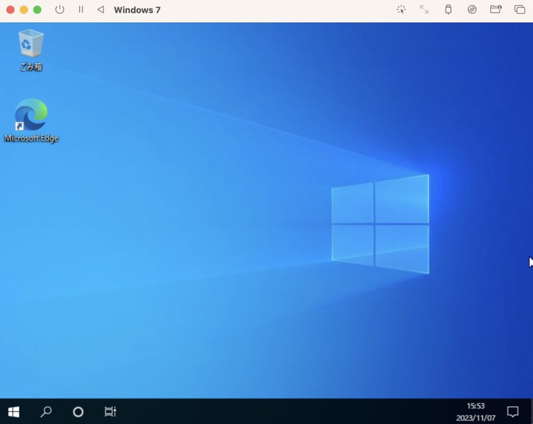
Task: Click the resize display arrows icon
Action: [x=424, y=9]
